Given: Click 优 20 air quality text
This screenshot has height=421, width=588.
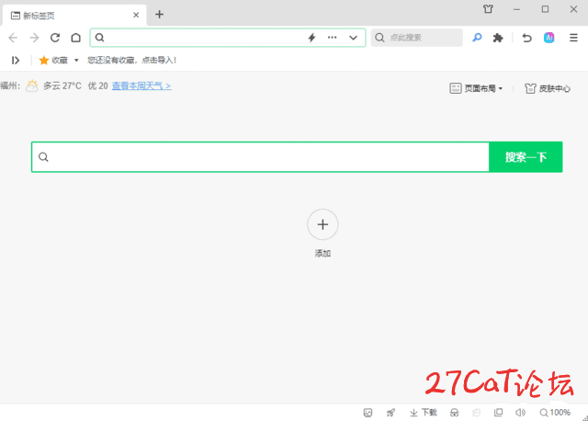Looking at the screenshot, I should pos(98,85).
